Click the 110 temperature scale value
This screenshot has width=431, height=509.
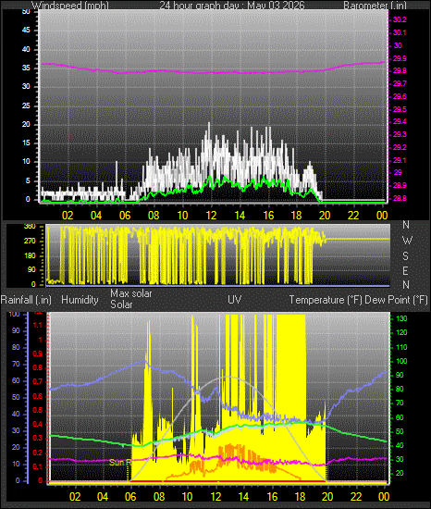401,347
